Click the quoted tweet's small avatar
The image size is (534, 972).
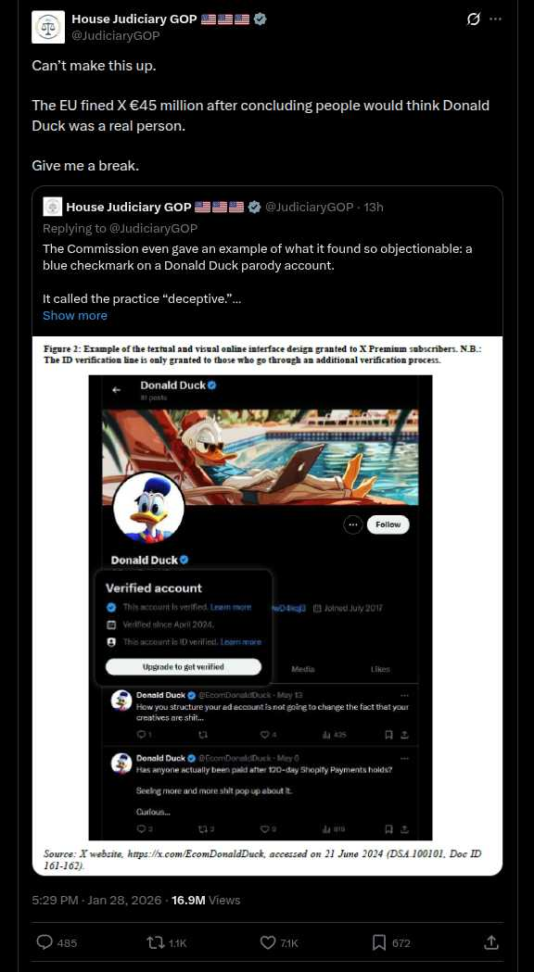pos(52,207)
